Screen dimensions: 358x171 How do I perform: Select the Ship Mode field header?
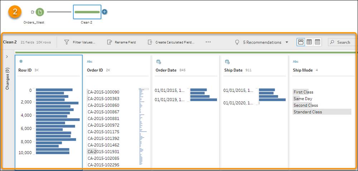pyautogui.click(x=303, y=70)
